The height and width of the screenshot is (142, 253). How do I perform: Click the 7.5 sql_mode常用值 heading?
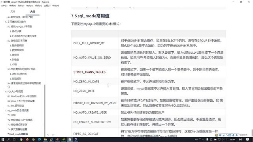pos(90,16)
